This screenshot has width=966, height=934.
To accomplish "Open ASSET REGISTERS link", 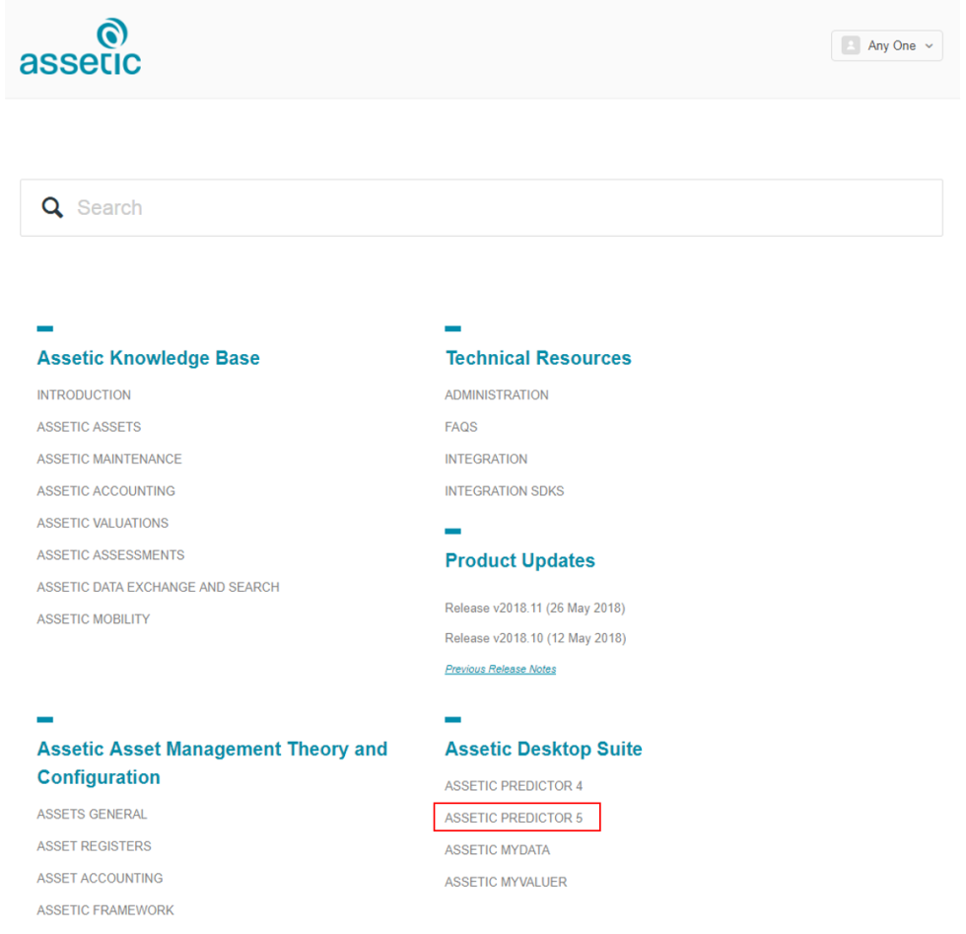I will pyautogui.click(x=94, y=846).
